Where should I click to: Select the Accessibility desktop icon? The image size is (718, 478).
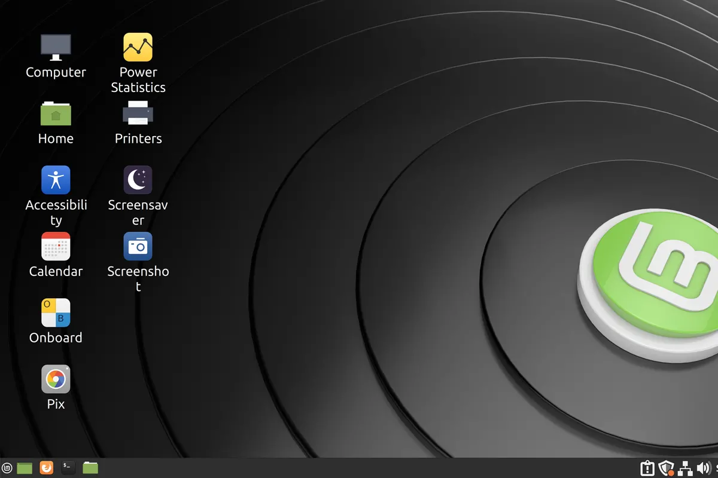point(56,180)
